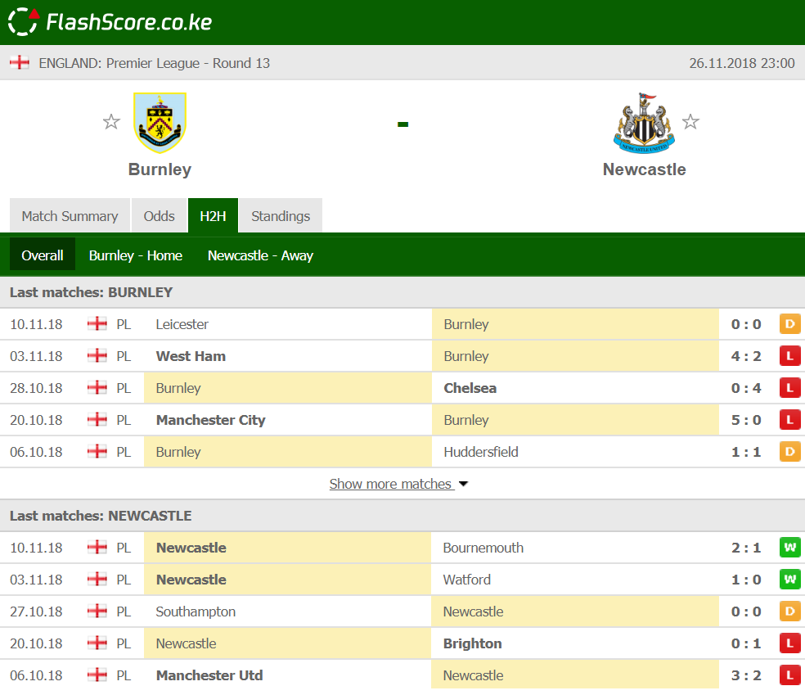
Task: Open the Standings tab
Action: [281, 216]
